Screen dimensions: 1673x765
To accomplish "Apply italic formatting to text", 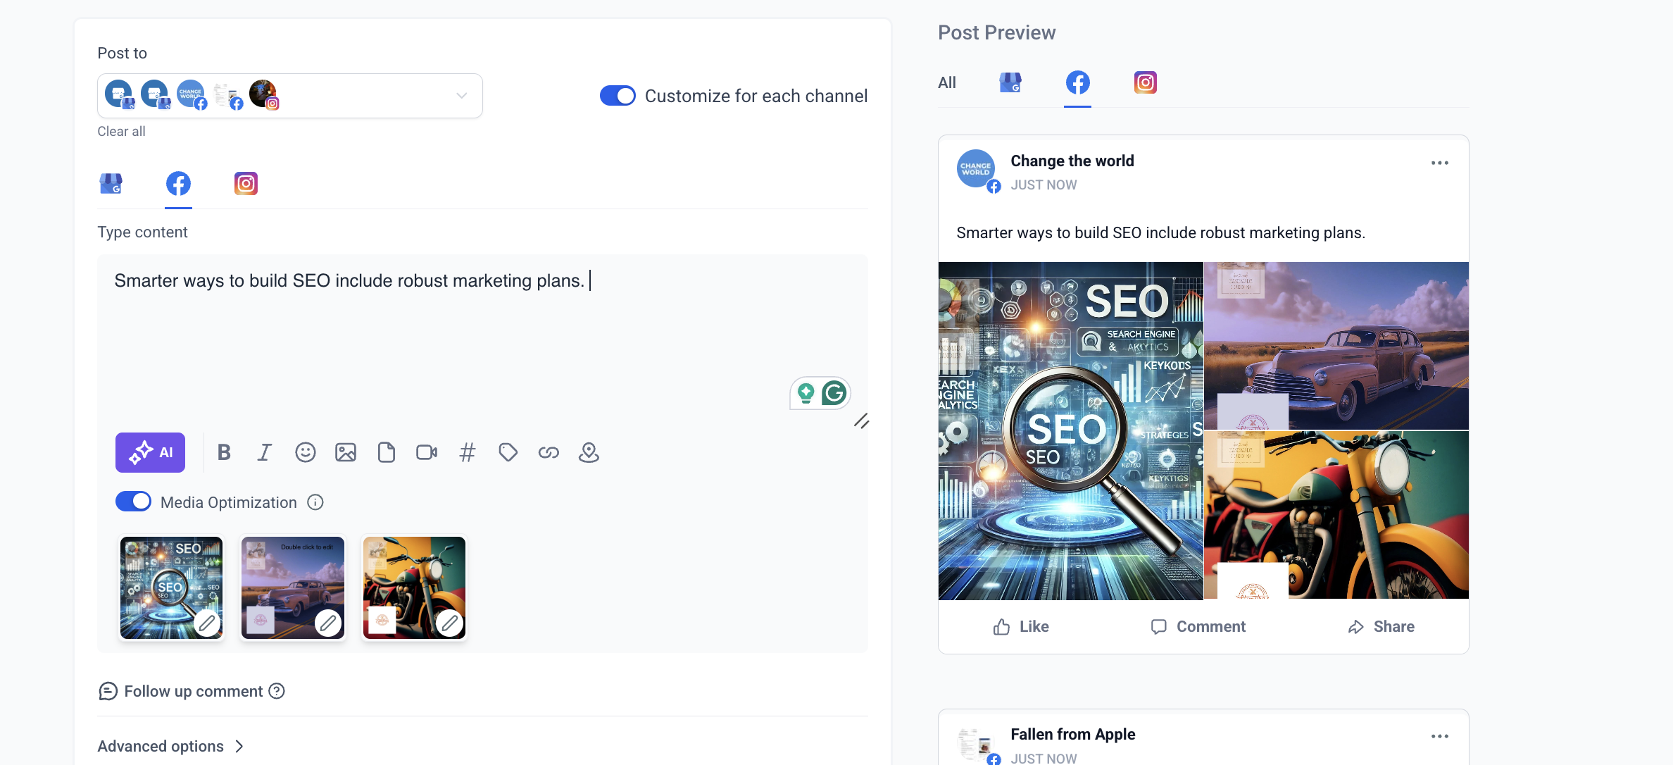I will point(264,452).
